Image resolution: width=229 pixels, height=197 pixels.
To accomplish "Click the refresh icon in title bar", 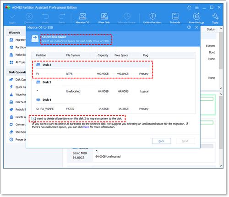I will pyautogui.click(x=189, y=7).
